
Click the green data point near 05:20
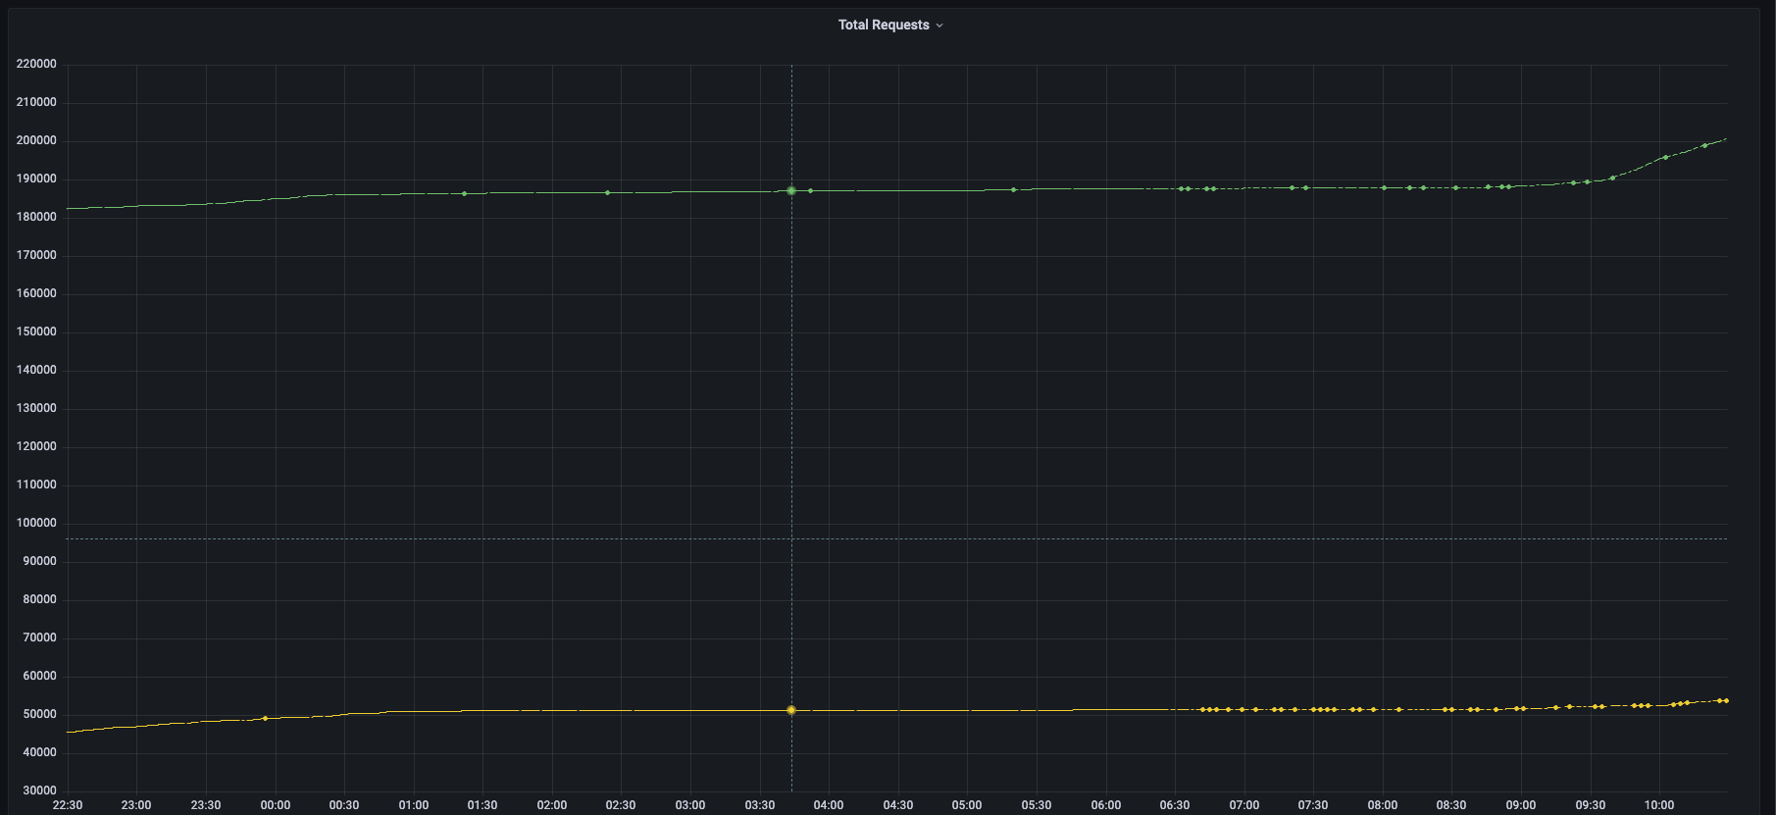pyautogui.click(x=1013, y=189)
